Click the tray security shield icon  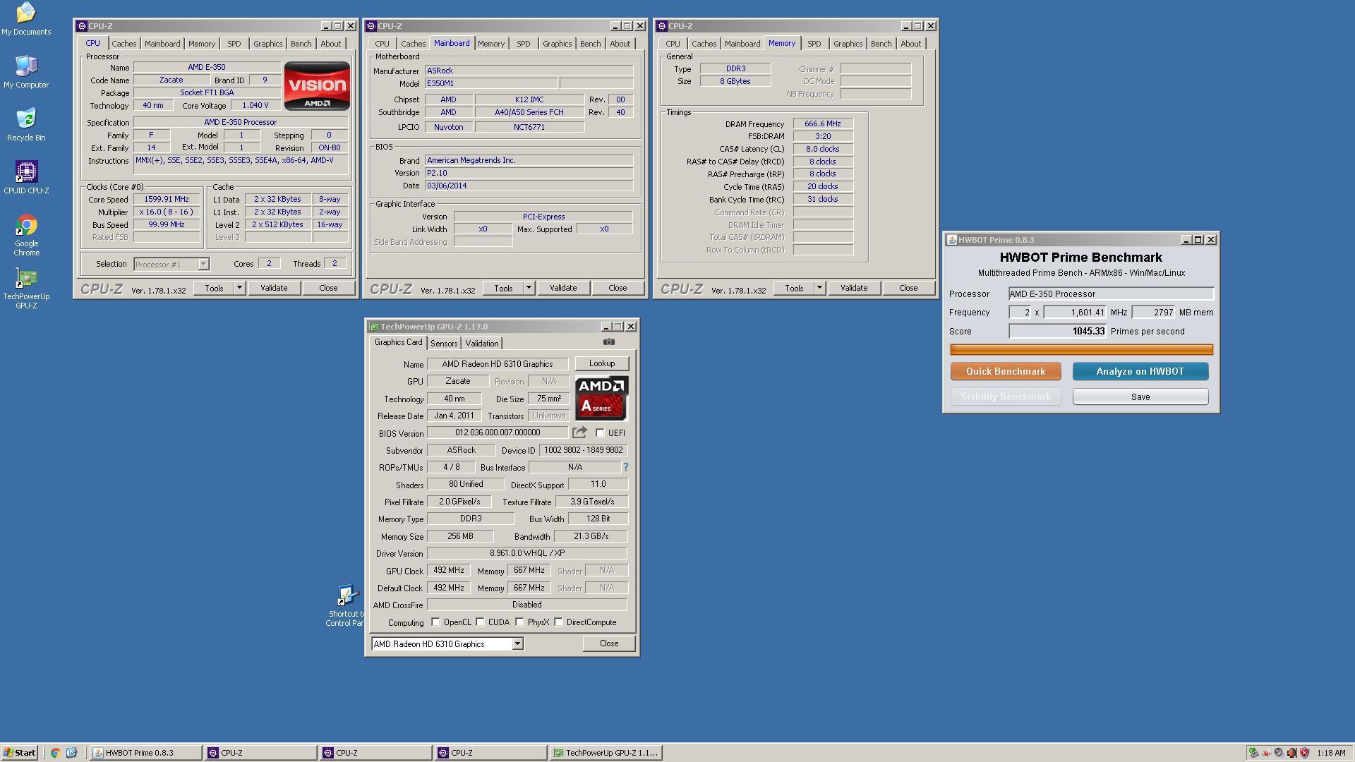pyautogui.click(x=1304, y=753)
